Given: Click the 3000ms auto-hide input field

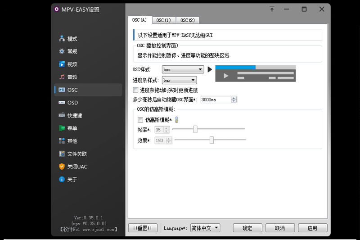Looking at the screenshot, I should pos(216,100).
